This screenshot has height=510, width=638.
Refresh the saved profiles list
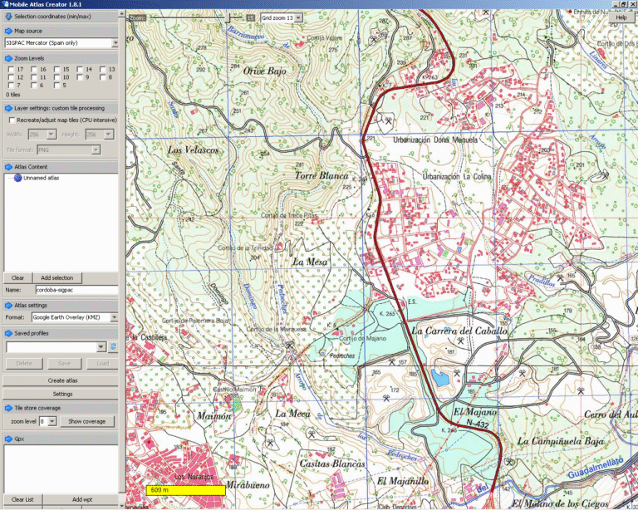tap(113, 347)
